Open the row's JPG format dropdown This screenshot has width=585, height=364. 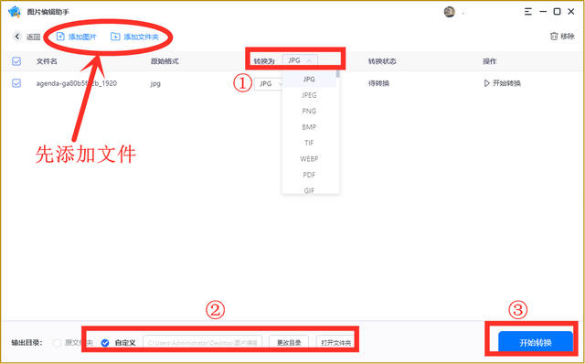[269, 83]
